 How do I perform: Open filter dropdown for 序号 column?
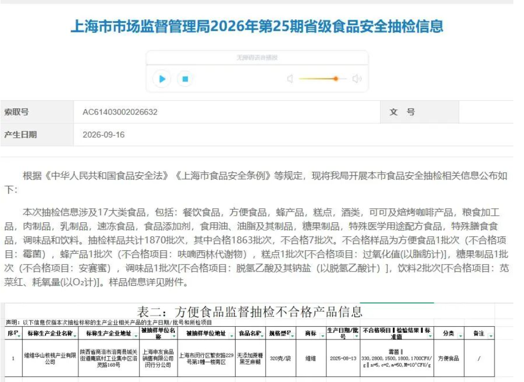click(19, 336)
